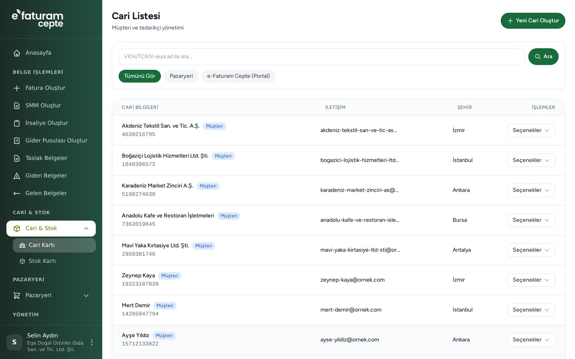Screen dimensions: 575x359
Task: Click the Akdeniz Tekstil San. ve Tic. A.Ş. name
Action: [161, 126]
